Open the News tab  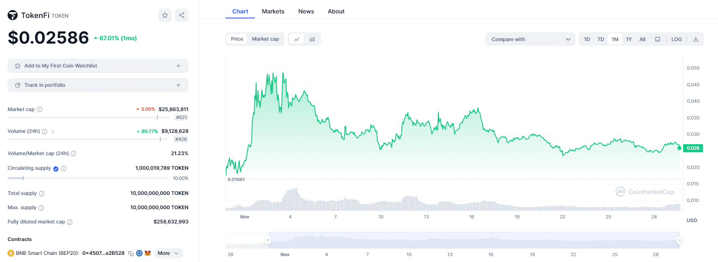[x=306, y=11]
